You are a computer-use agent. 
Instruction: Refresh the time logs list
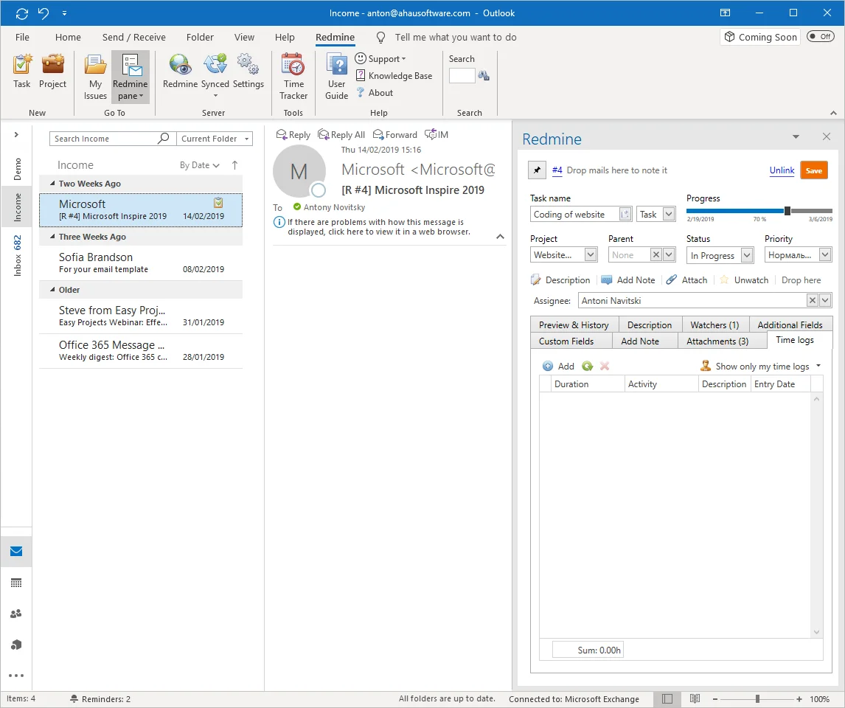click(x=587, y=367)
